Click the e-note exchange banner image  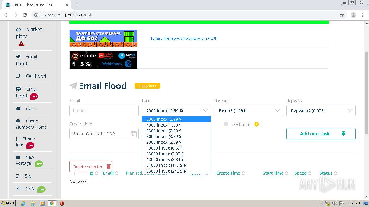(103, 60)
